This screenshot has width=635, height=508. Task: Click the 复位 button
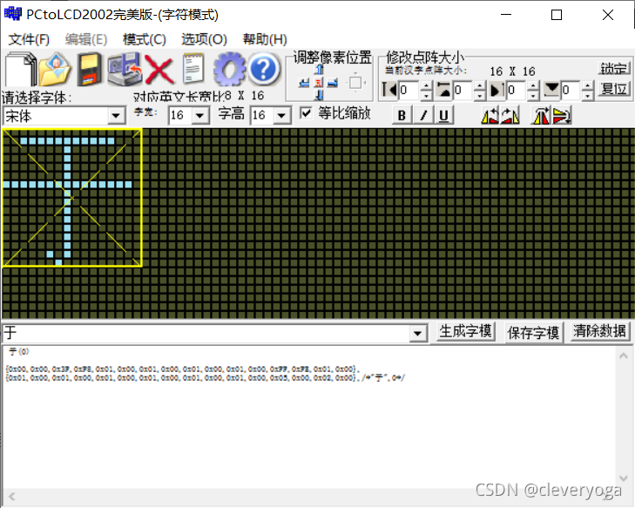[614, 89]
